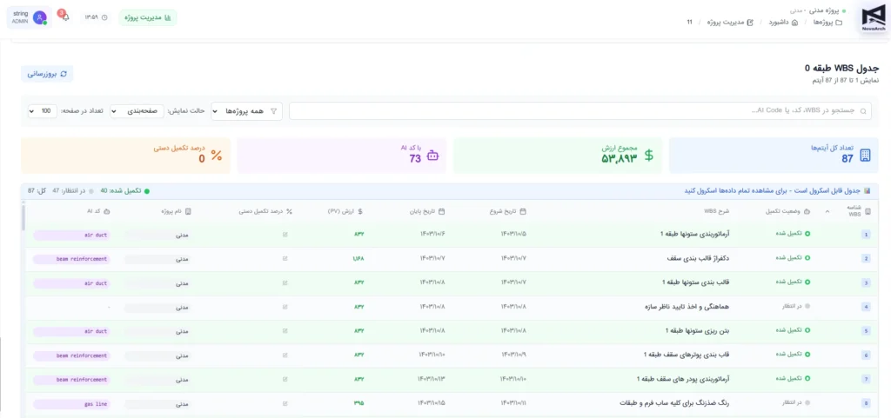The image size is (891, 418).
Task: Click the NovaArch logo
Action: [873, 17]
